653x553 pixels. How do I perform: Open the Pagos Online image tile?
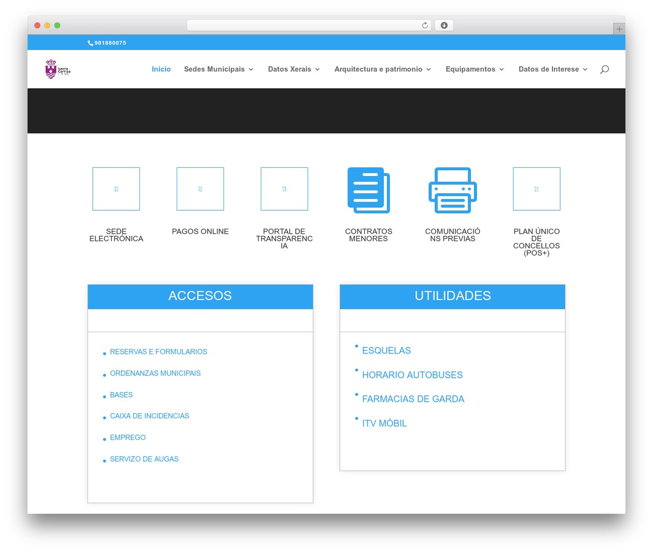coord(200,189)
